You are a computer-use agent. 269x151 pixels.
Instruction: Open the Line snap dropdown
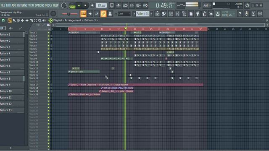click(x=124, y=14)
